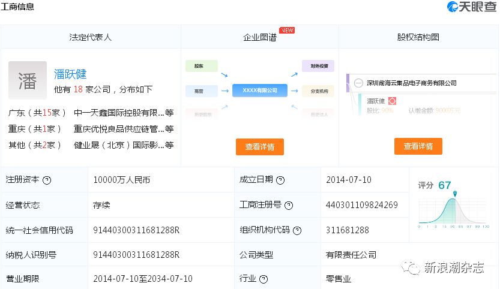Select 2014-07-10至2034-07-10 business term value
500x289 pixels.
tap(143, 279)
